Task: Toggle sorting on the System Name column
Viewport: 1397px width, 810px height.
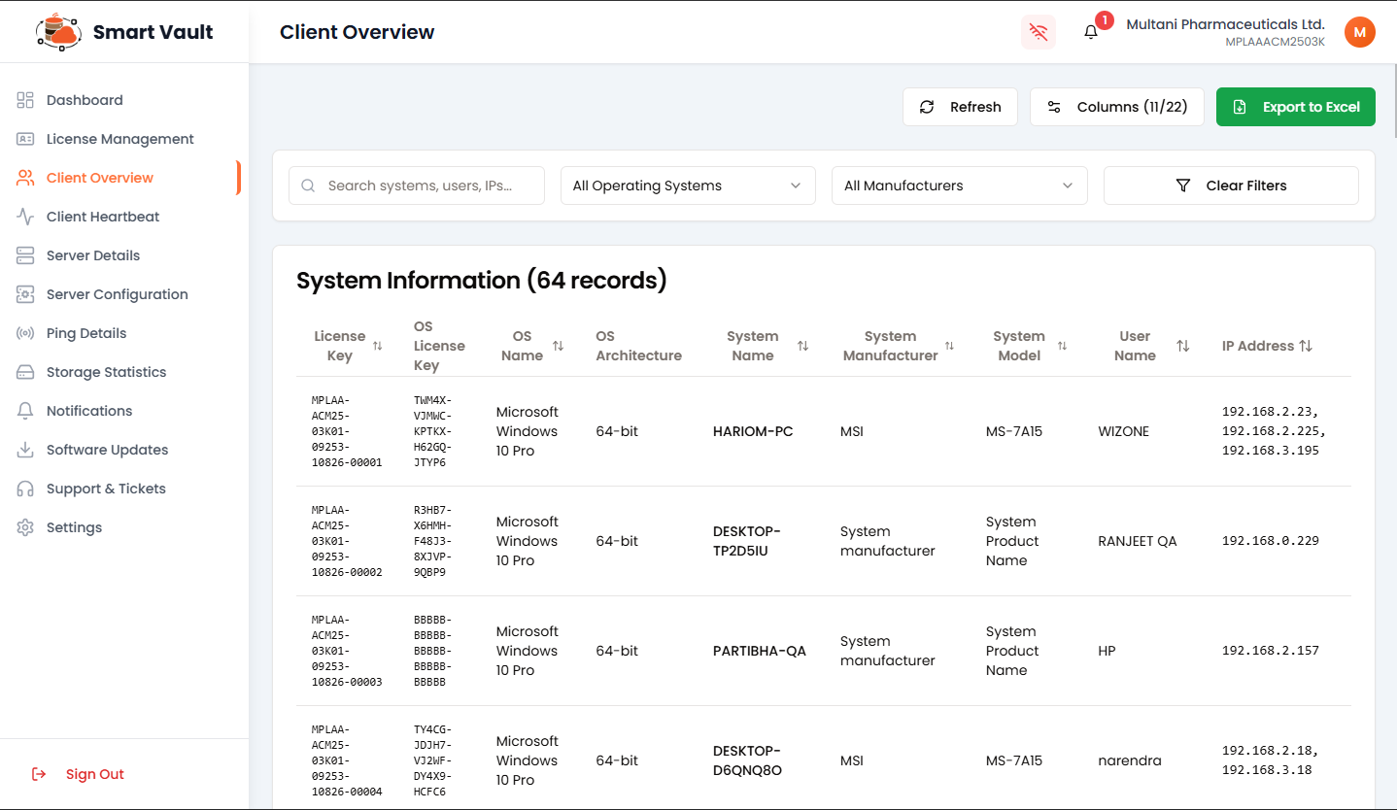Action: pyautogui.click(x=802, y=345)
